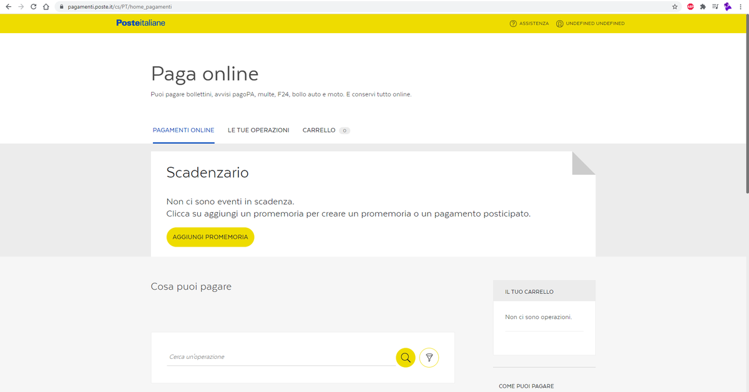Click 'Non ci sono operazioni.' text
The width and height of the screenshot is (749, 392).
click(x=539, y=317)
